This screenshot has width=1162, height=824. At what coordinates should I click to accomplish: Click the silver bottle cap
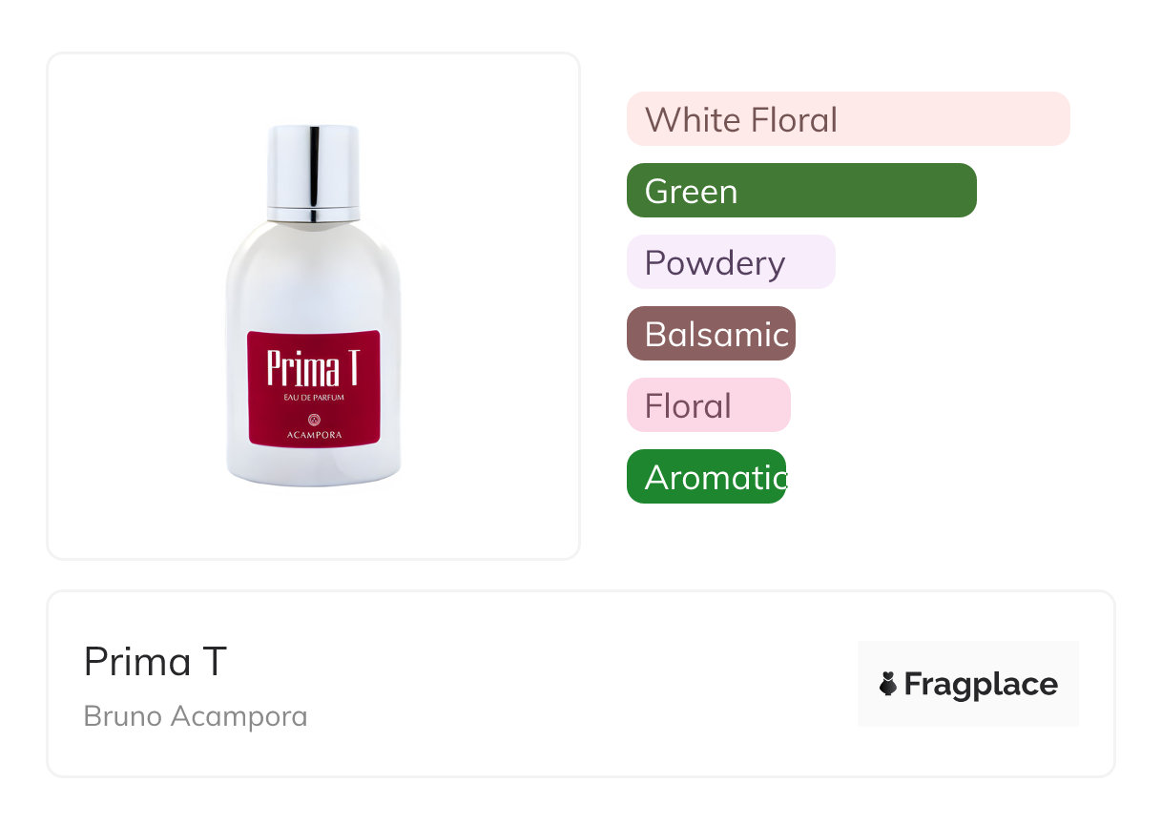pyautogui.click(x=314, y=172)
